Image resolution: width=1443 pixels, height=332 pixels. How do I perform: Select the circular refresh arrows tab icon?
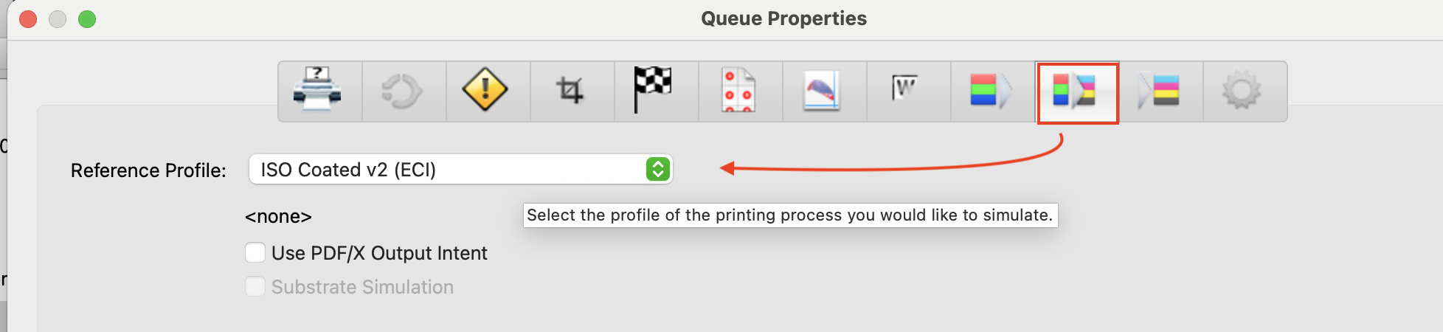[404, 91]
